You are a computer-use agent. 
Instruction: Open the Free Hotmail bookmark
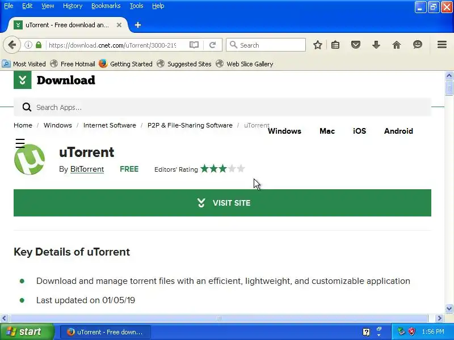[73, 64]
